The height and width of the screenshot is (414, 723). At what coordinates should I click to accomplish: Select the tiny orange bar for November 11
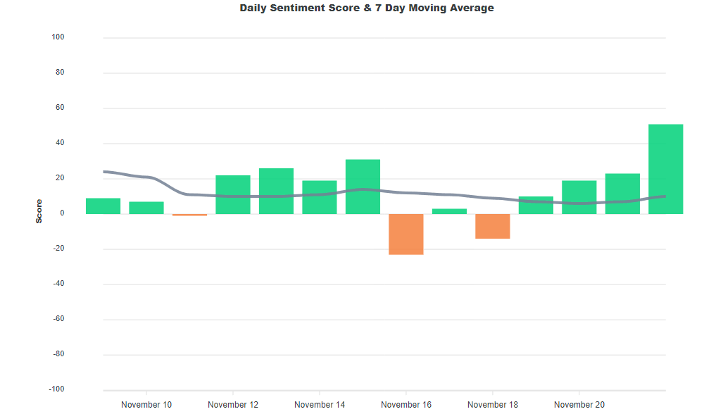(x=190, y=215)
